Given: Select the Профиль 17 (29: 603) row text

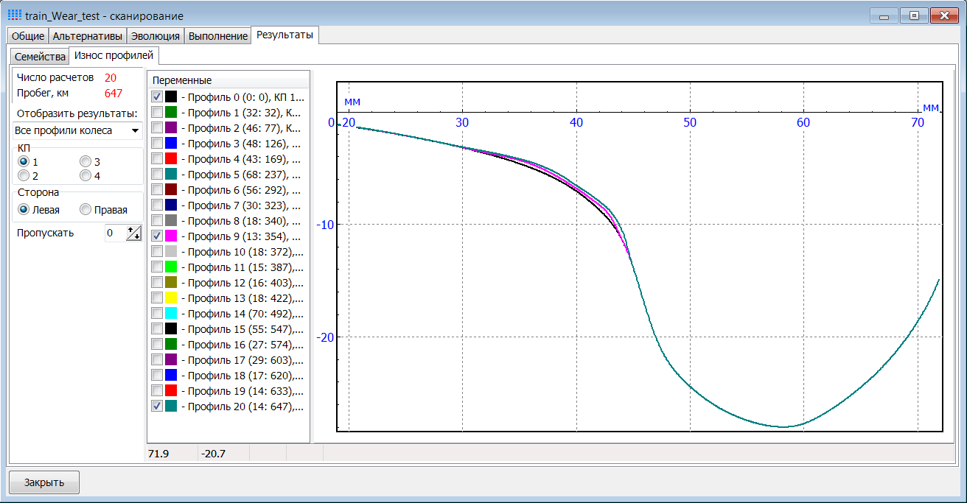Looking at the screenshot, I should tap(242, 360).
